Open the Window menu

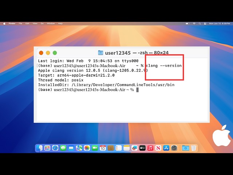coord(51,23)
